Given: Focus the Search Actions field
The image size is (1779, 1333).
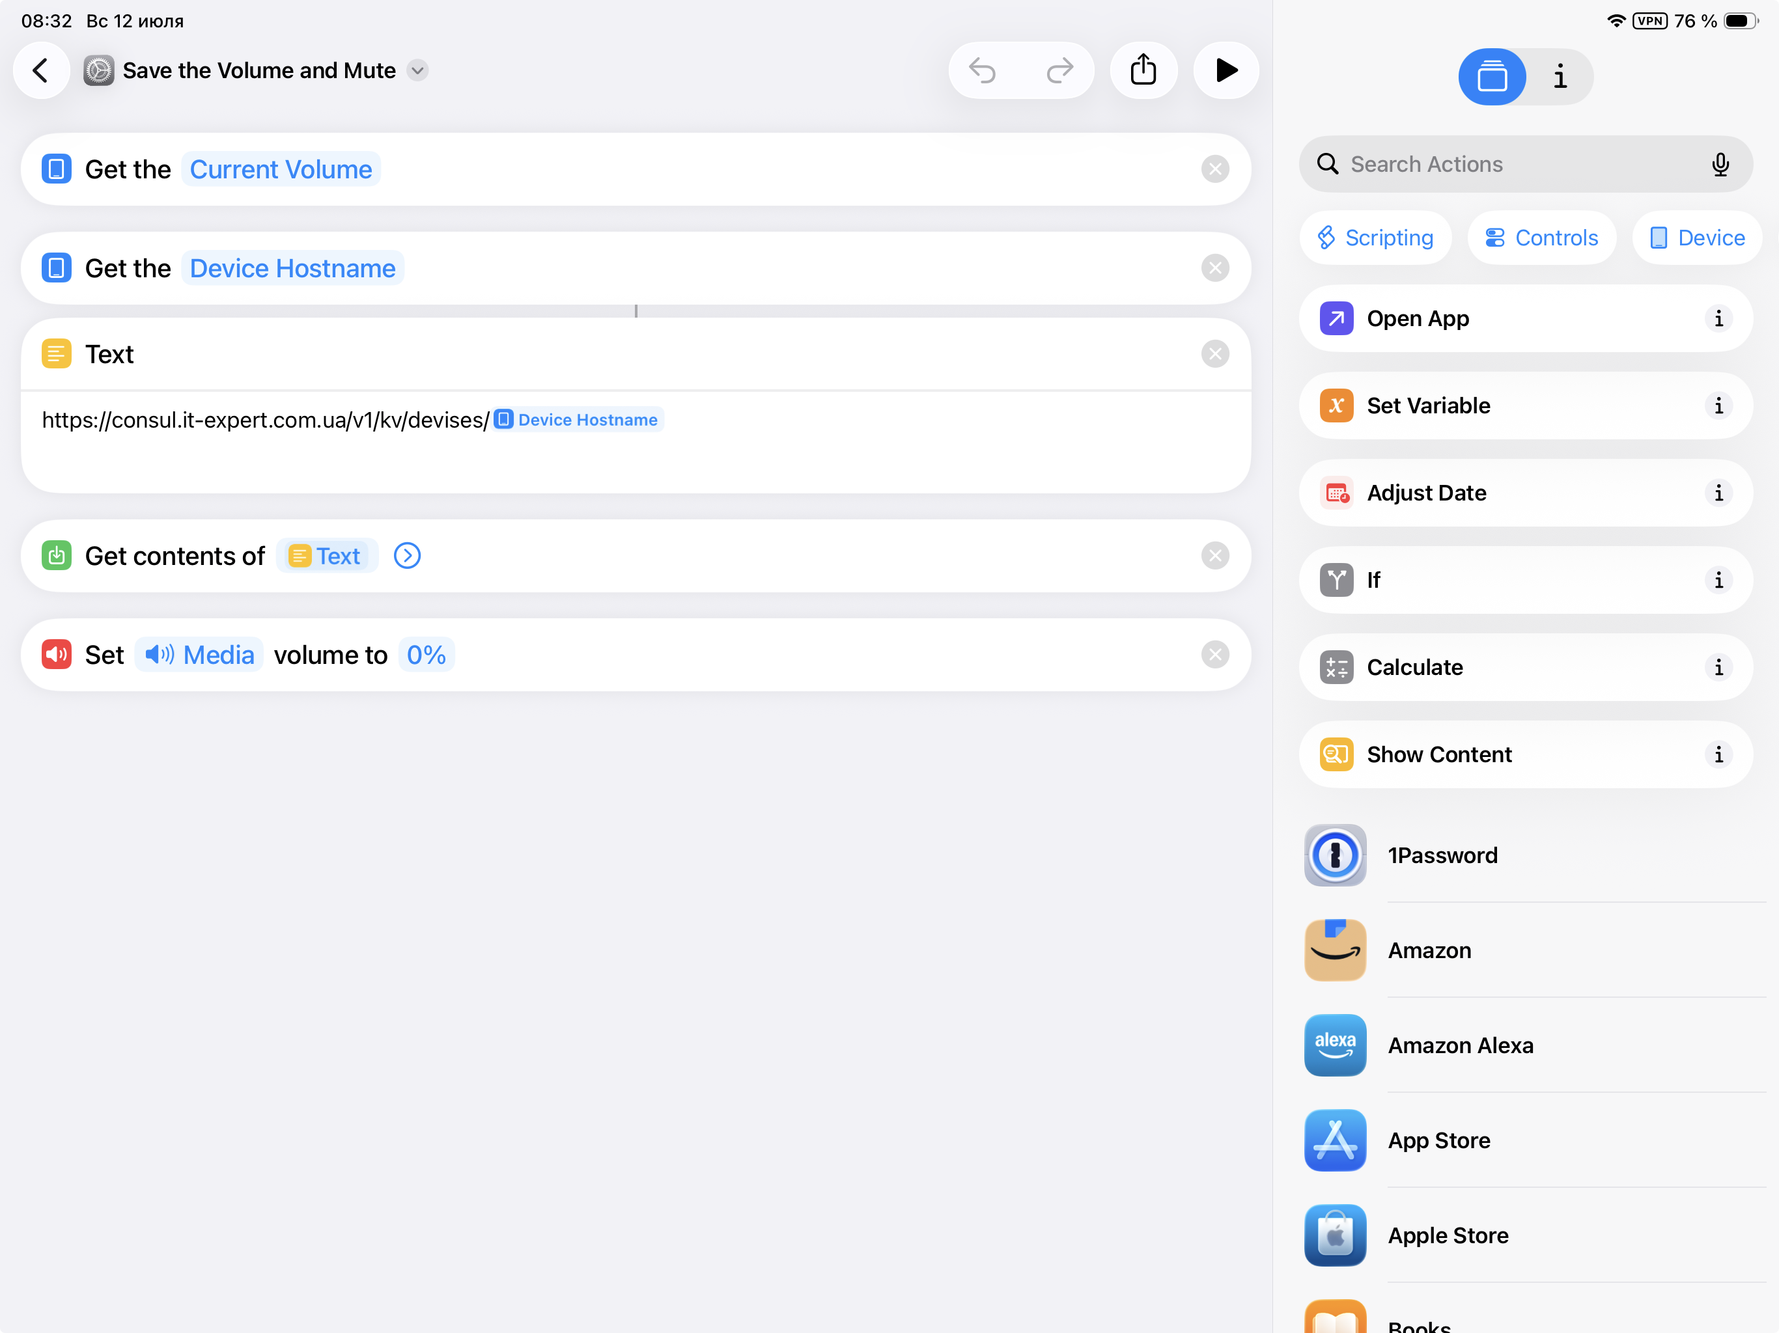Looking at the screenshot, I should pos(1526,164).
